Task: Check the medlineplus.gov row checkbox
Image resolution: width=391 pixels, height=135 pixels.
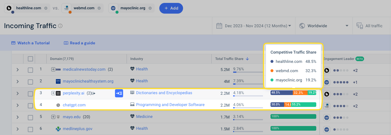Action: tap(30, 129)
